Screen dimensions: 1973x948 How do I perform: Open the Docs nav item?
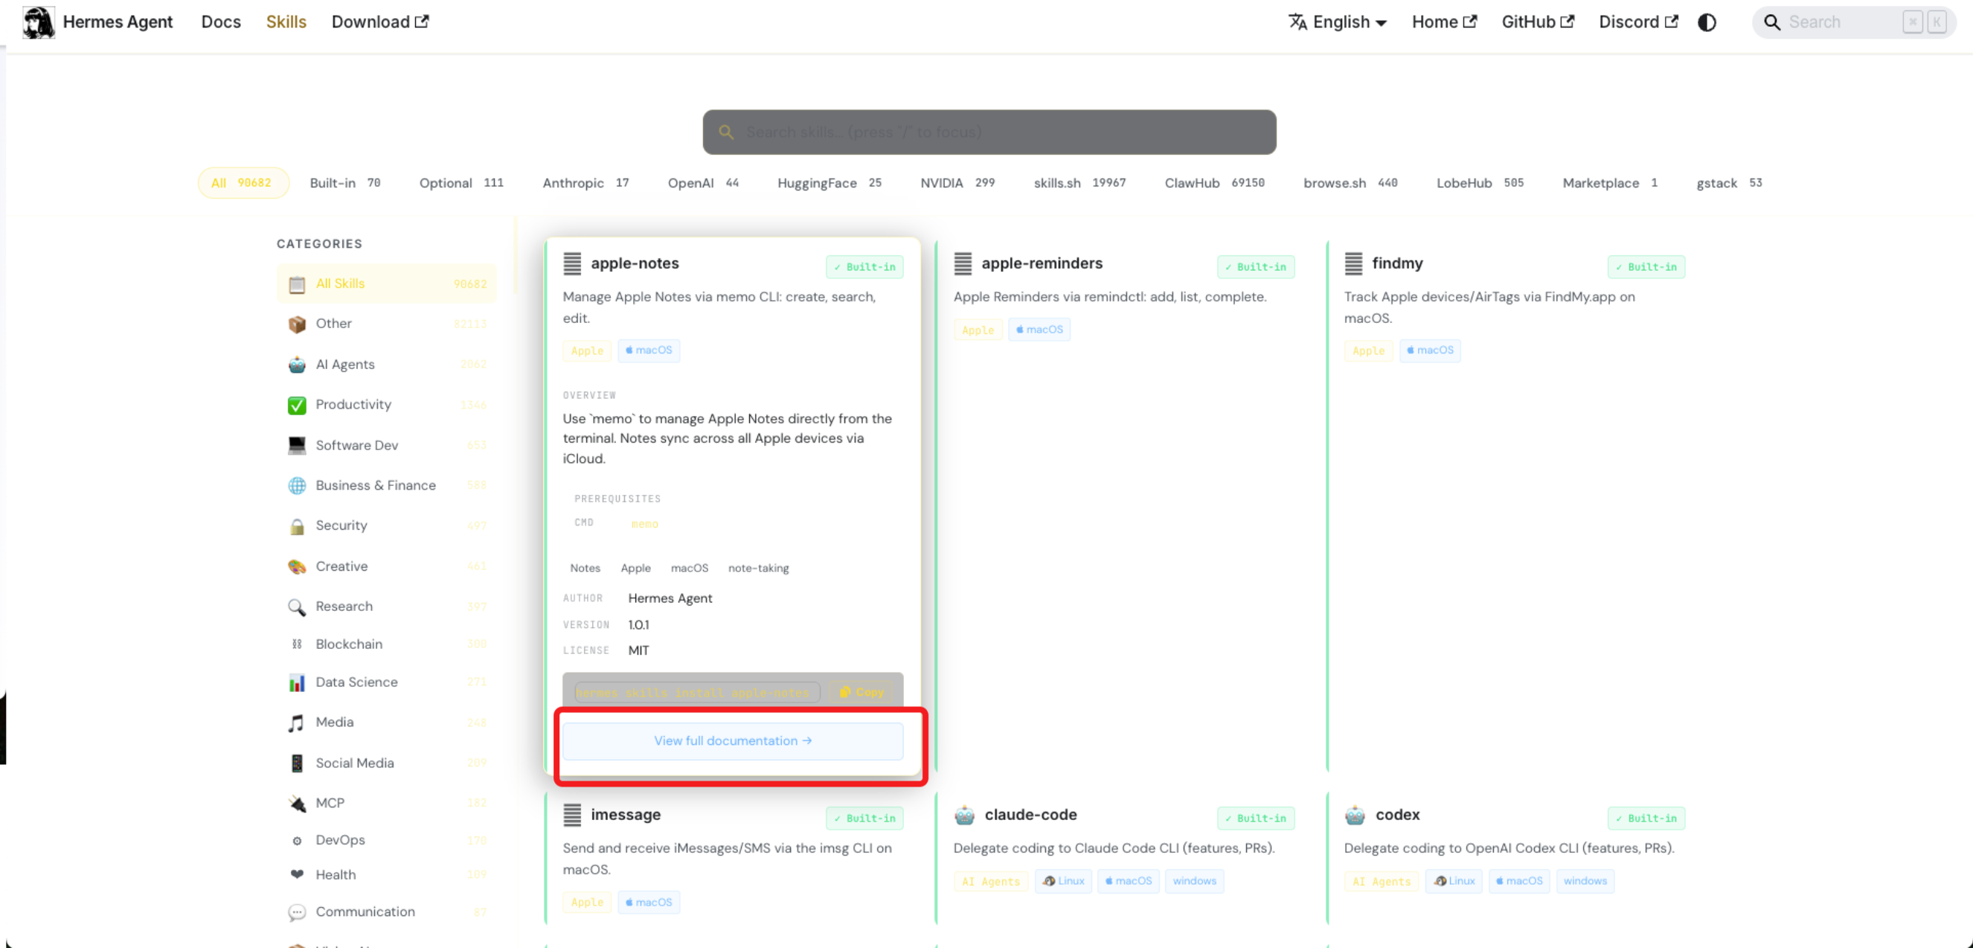click(220, 22)
